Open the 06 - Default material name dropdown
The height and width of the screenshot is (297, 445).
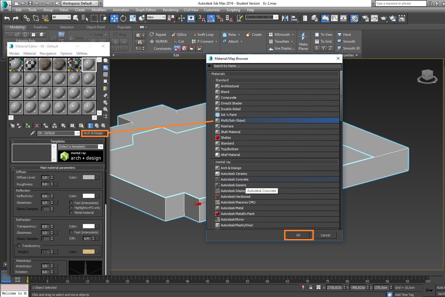[77, 133]
